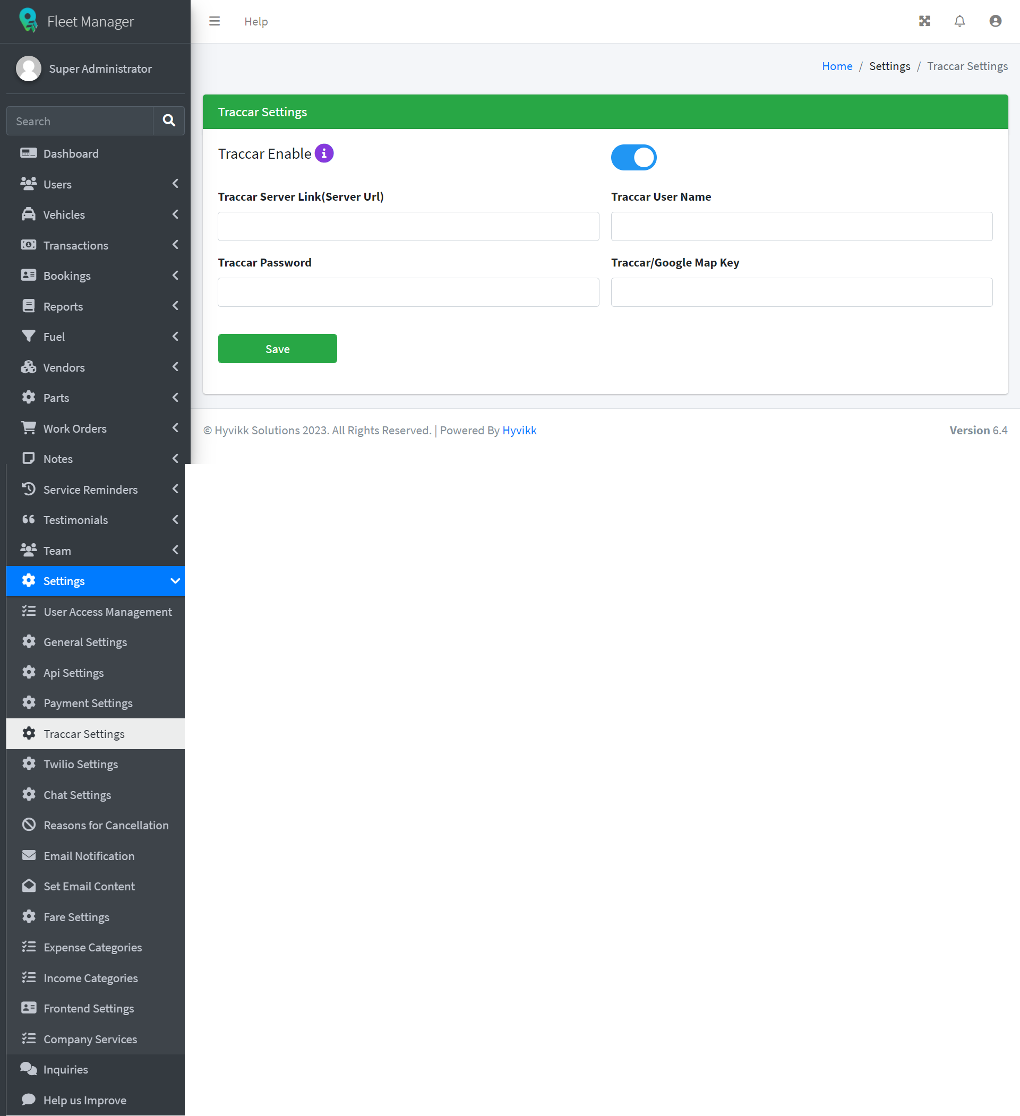Click the fullscreen expand icon
Image resolution: width=1020 pixels, height=1116 pixels.
pyautogui.click(x=924, y=21)
